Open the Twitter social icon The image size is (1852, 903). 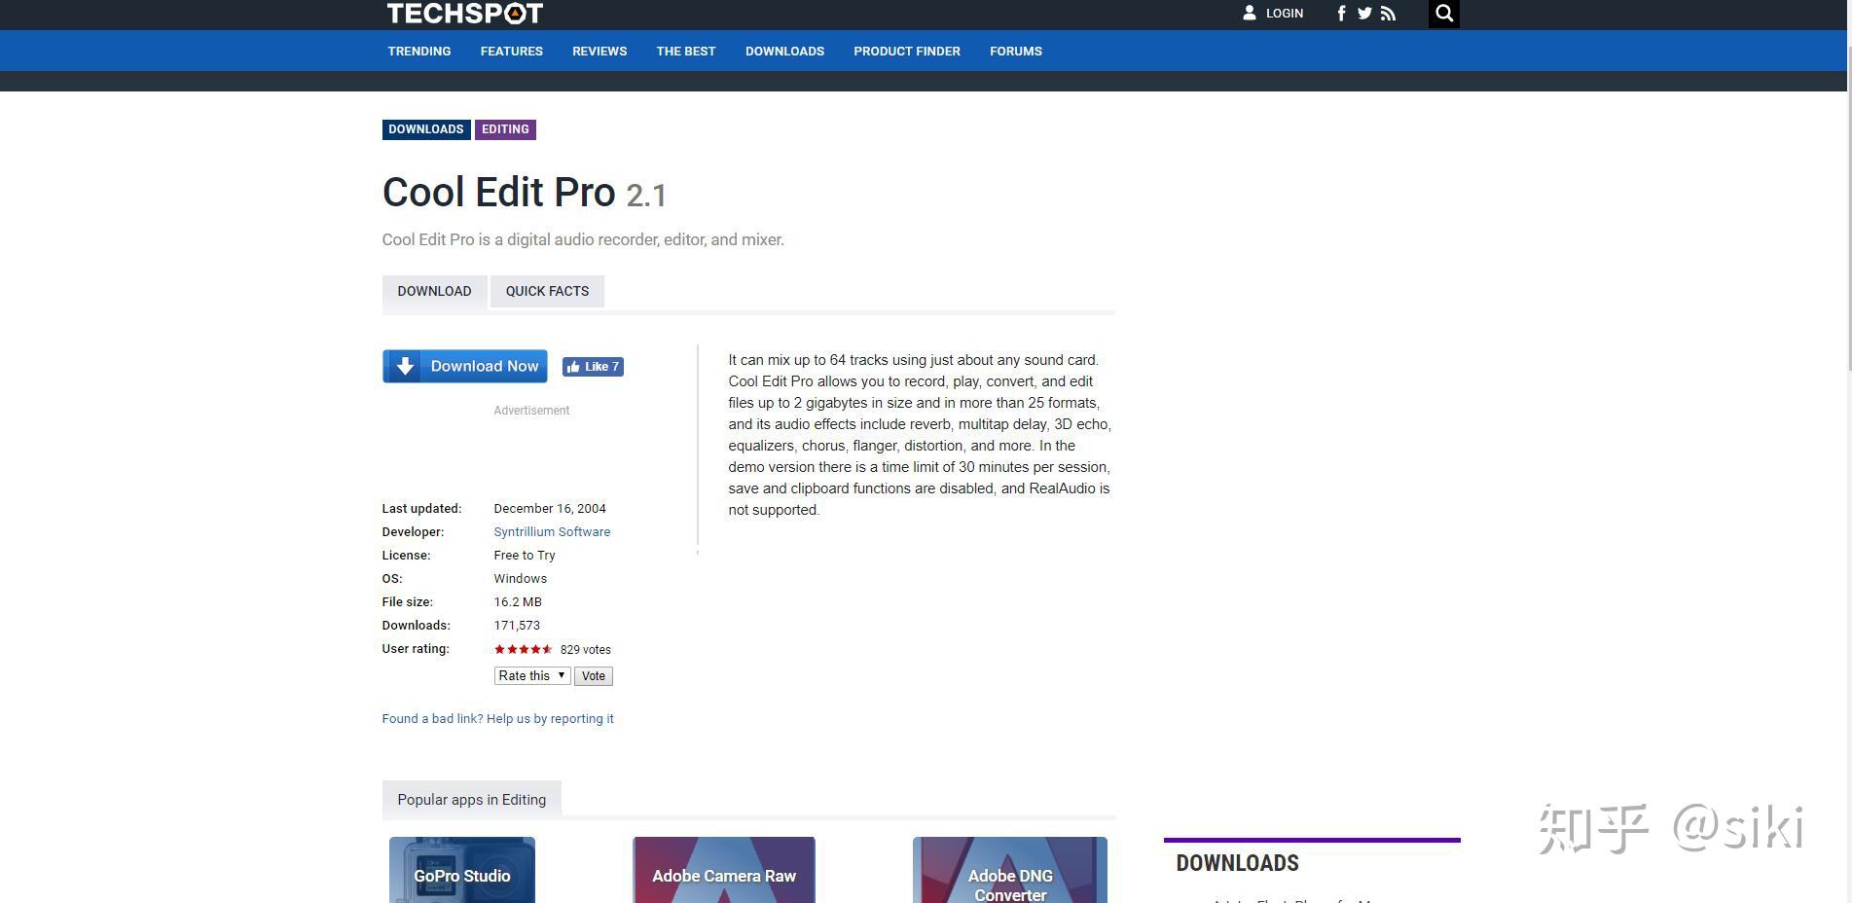click(1364, 14)
